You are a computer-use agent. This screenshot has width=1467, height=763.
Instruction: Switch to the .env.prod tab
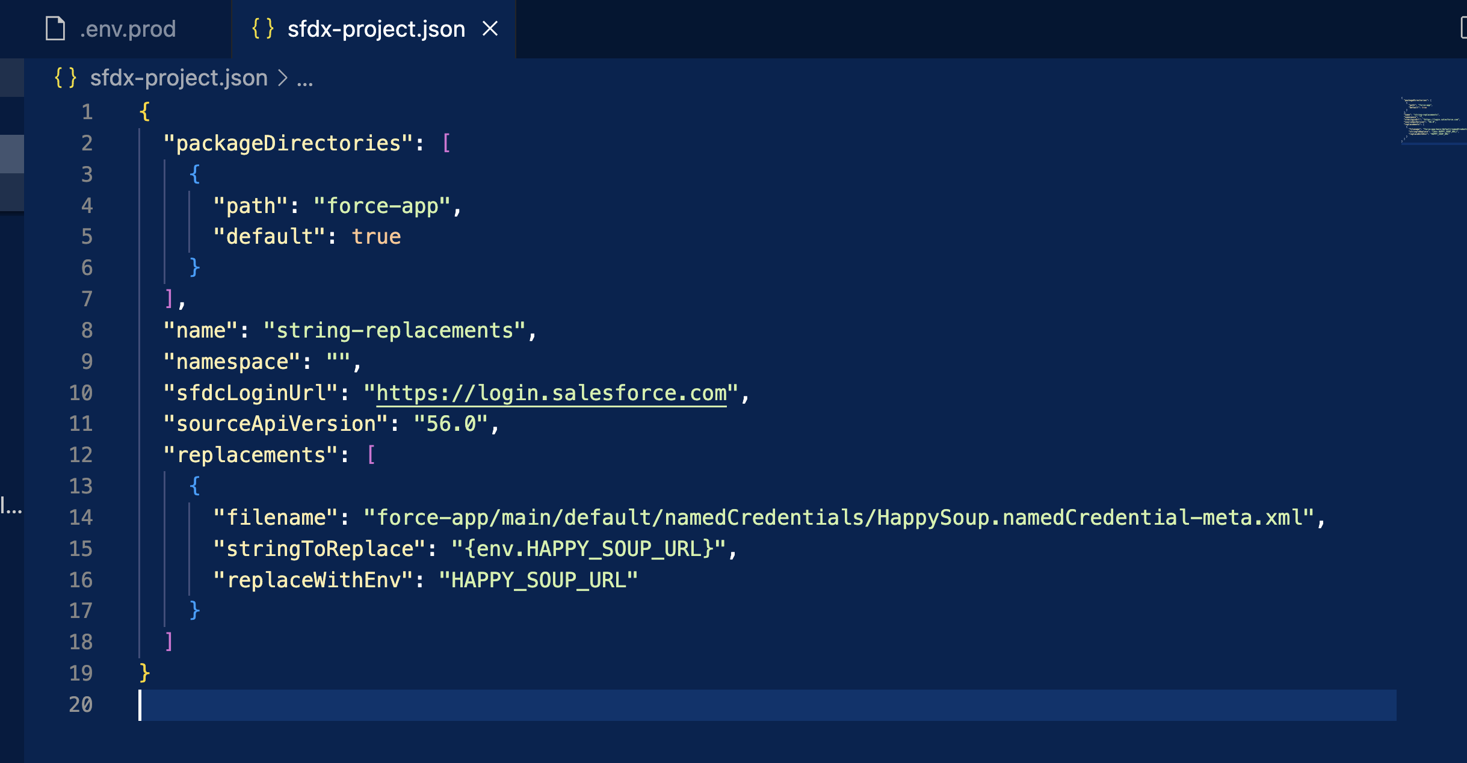click(114, 29)
